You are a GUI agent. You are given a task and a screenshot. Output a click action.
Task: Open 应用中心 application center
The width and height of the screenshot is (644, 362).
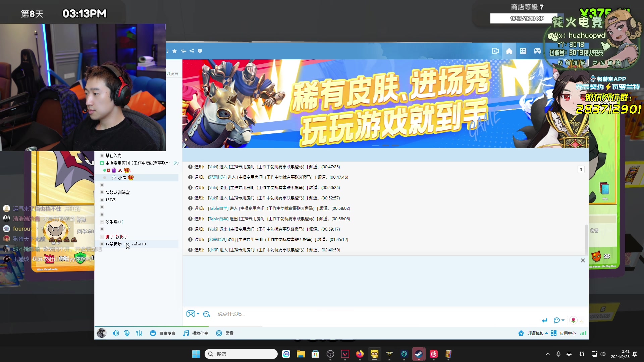click(x=563, y=333)
